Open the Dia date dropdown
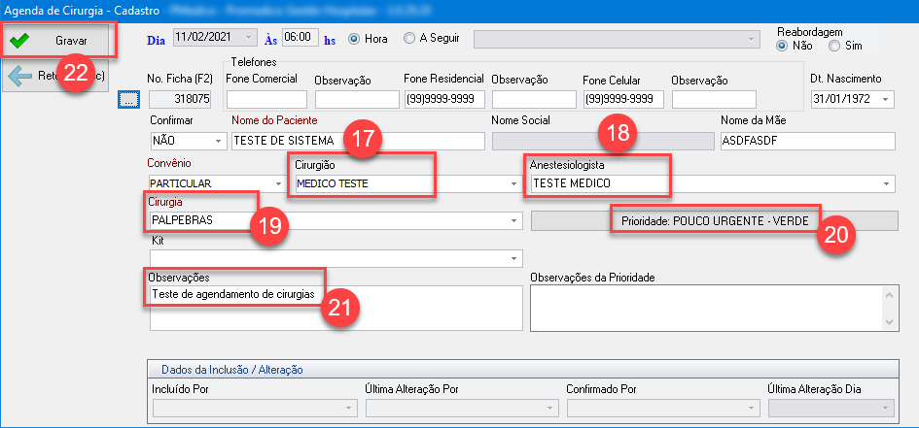919x428 pixels. pos(251,38)
